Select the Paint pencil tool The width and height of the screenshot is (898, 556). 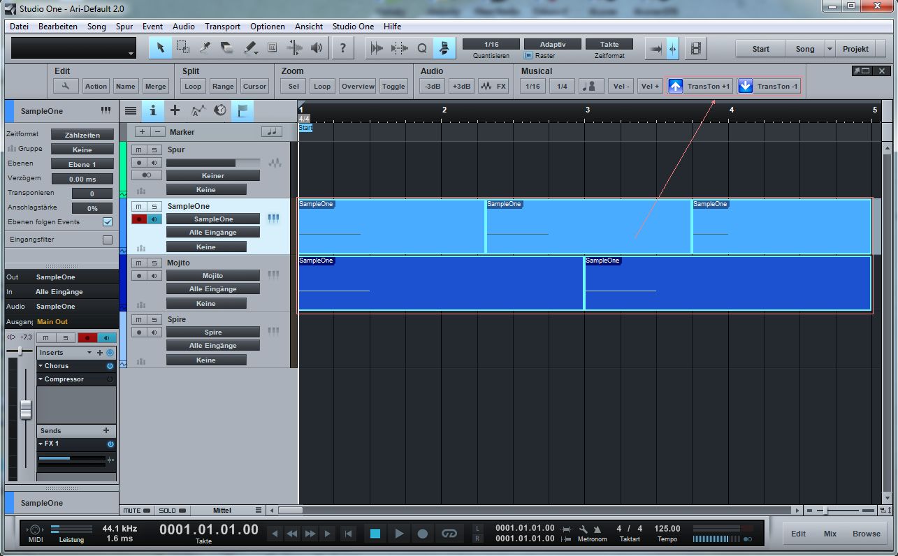[x=250, y=47]
